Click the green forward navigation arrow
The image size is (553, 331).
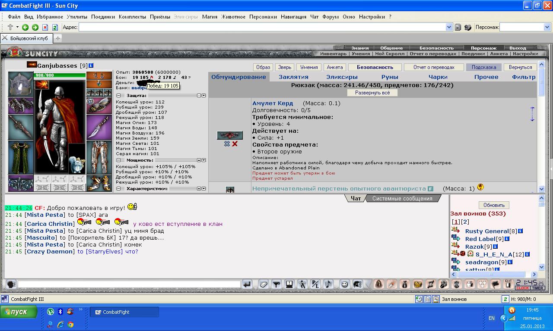(35, 27)
